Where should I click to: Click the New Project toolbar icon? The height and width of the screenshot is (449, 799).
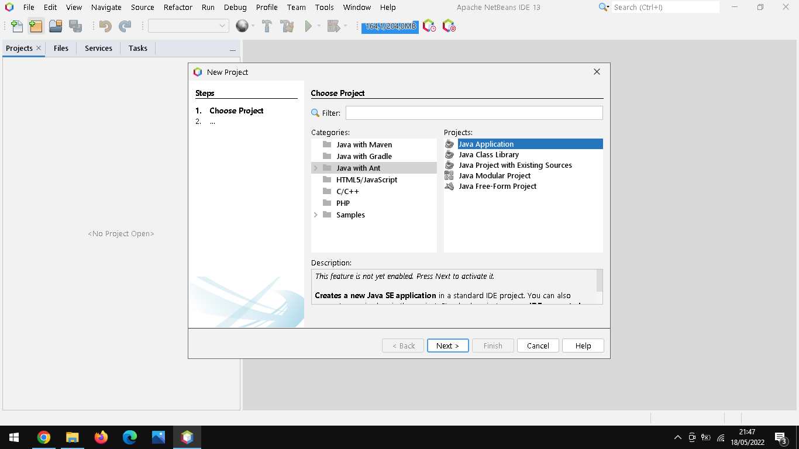click(36, 26)
